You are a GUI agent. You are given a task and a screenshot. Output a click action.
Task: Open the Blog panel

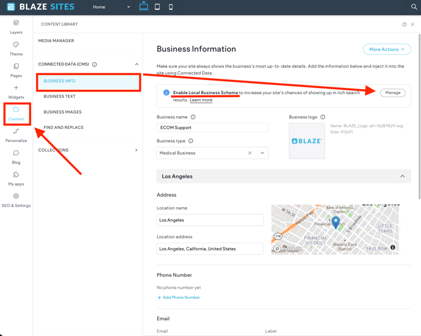pyautogui.click(x=16, y=154)
